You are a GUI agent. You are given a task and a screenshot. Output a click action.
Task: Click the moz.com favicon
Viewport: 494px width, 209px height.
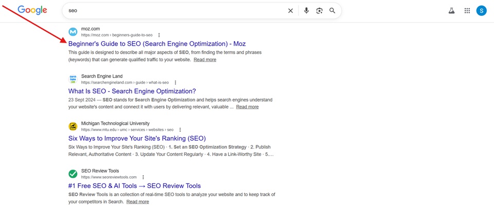click(73, 32)
